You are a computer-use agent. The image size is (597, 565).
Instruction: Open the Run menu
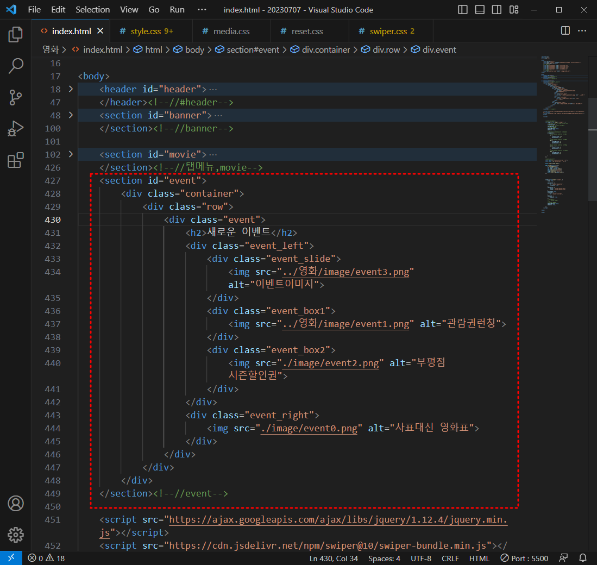177,10
